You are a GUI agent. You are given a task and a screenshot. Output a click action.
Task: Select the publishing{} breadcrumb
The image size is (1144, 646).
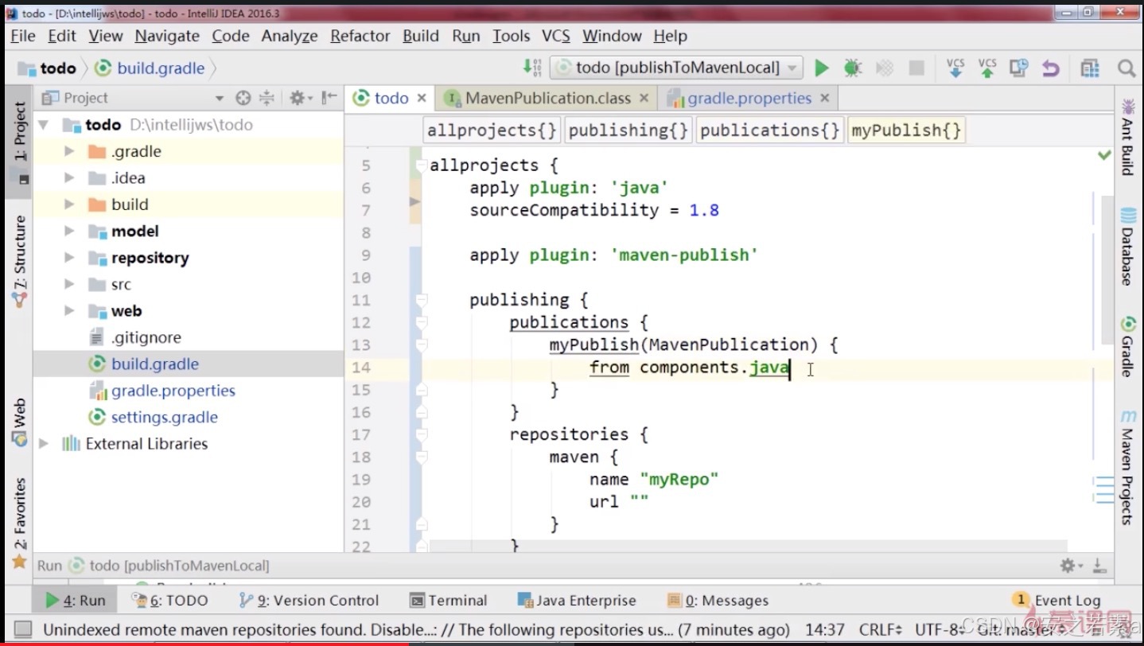[x=628, y=130]
